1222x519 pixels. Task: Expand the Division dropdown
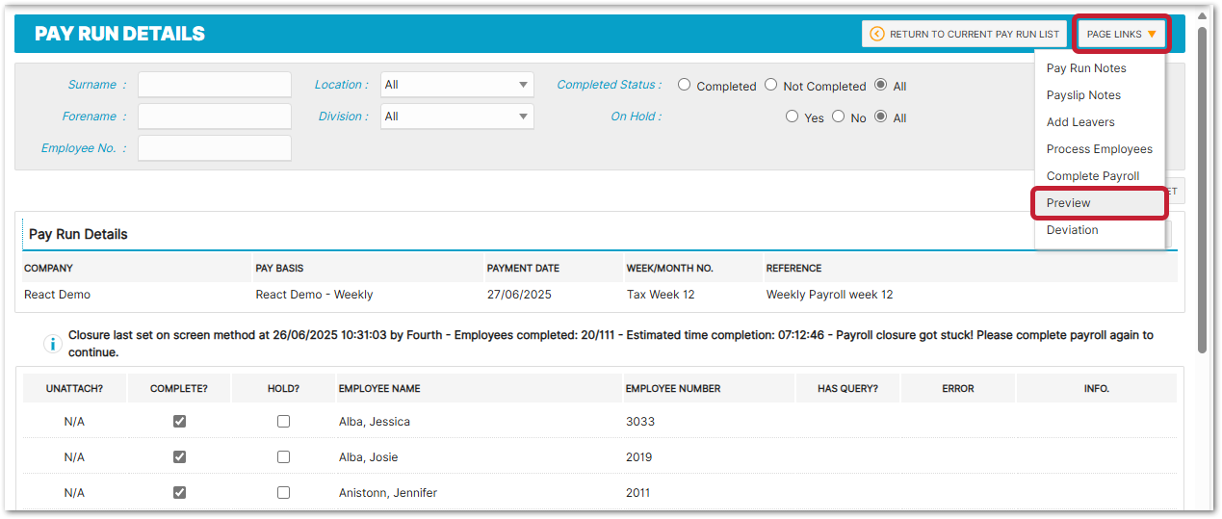coord(456,117)
